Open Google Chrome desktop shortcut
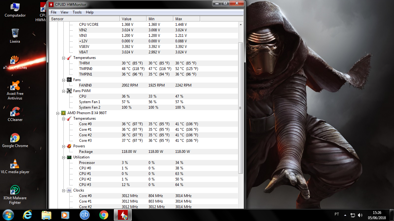Viewport: 394px width, 221px height. (x=15, y=140)
